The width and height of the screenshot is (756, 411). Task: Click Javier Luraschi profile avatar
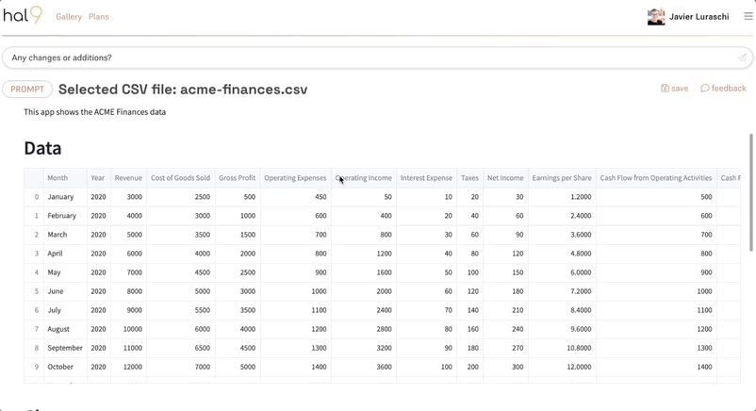(x=656, y=17)
